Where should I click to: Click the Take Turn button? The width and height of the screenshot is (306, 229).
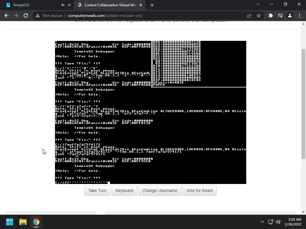[97, 191]
